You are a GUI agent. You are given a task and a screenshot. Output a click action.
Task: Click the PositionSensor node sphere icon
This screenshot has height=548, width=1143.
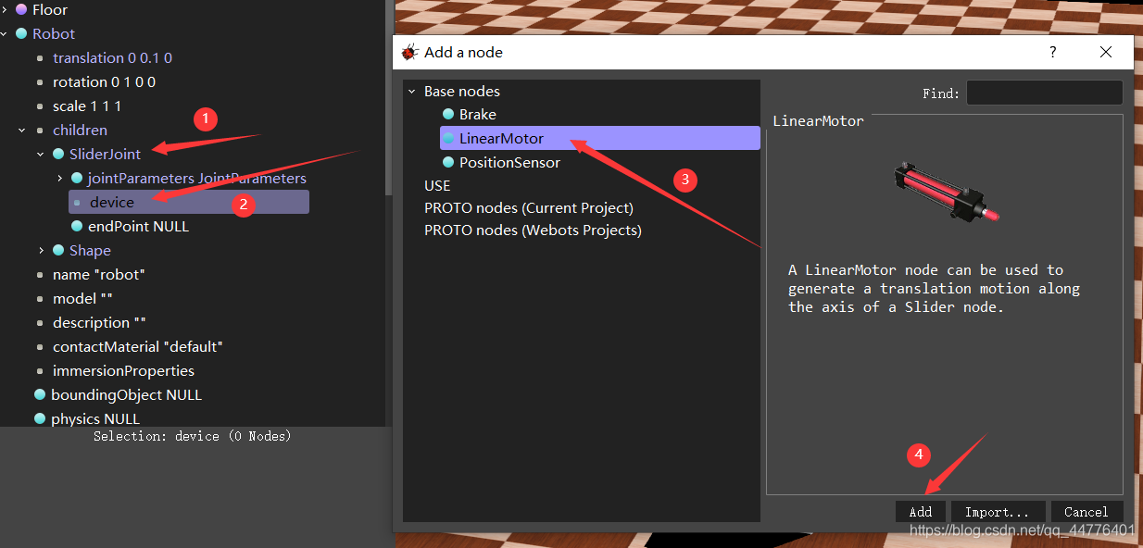(x=448, y=162)
